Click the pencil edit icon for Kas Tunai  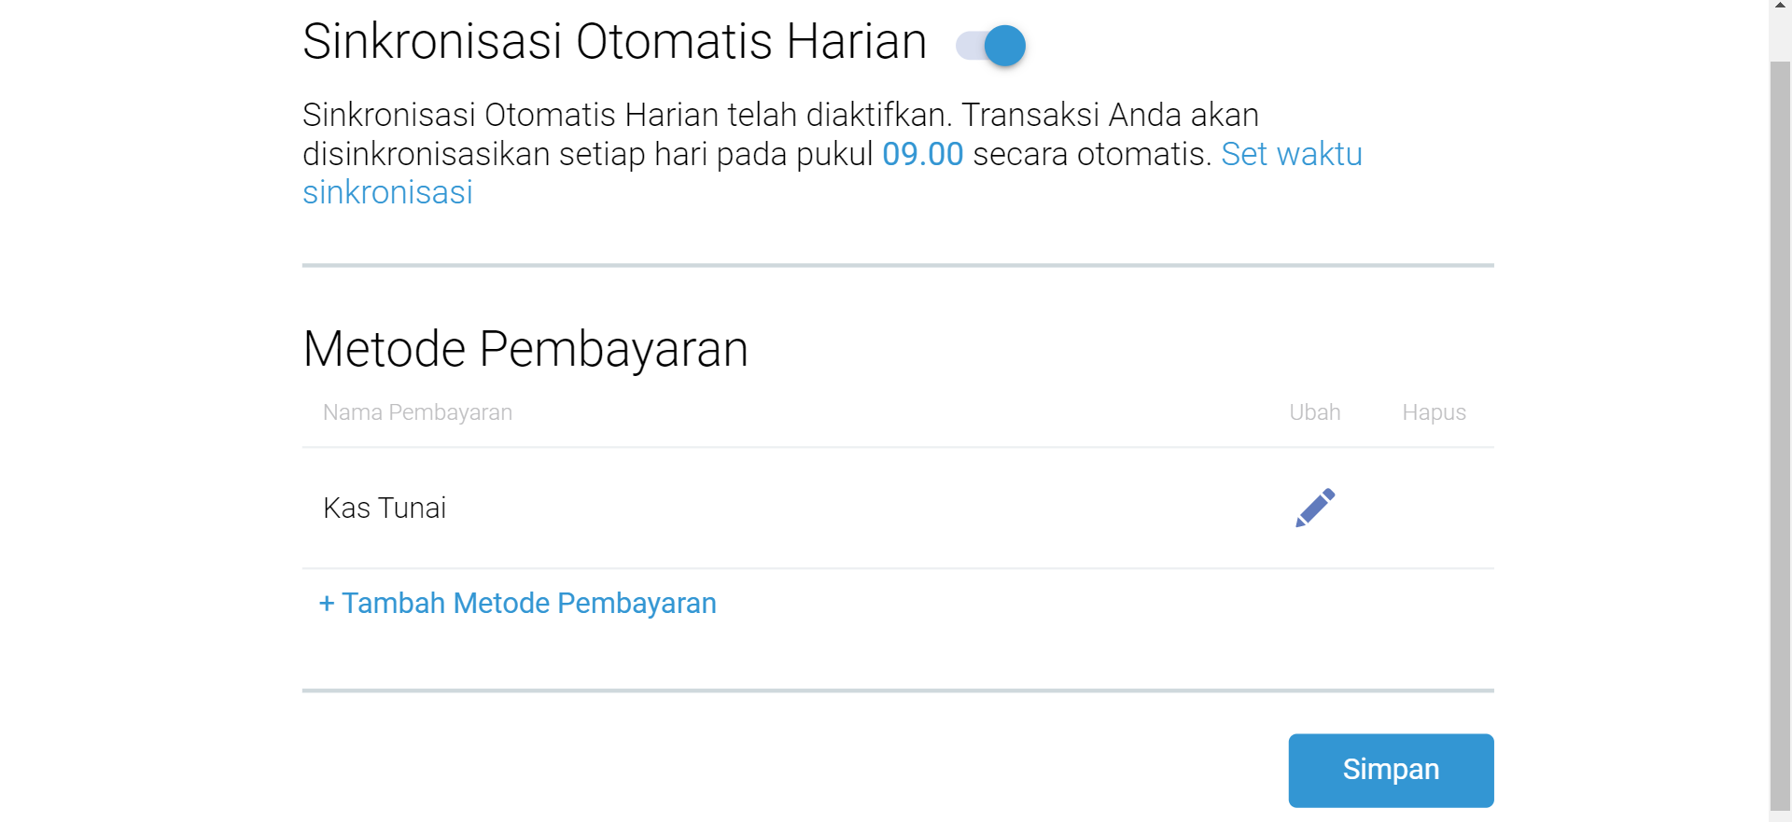1315,508
